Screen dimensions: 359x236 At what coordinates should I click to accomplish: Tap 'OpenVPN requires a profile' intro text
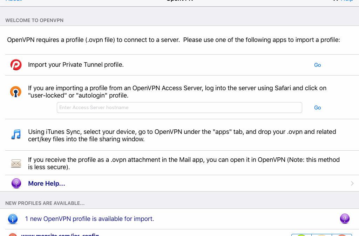click(174, 40)
